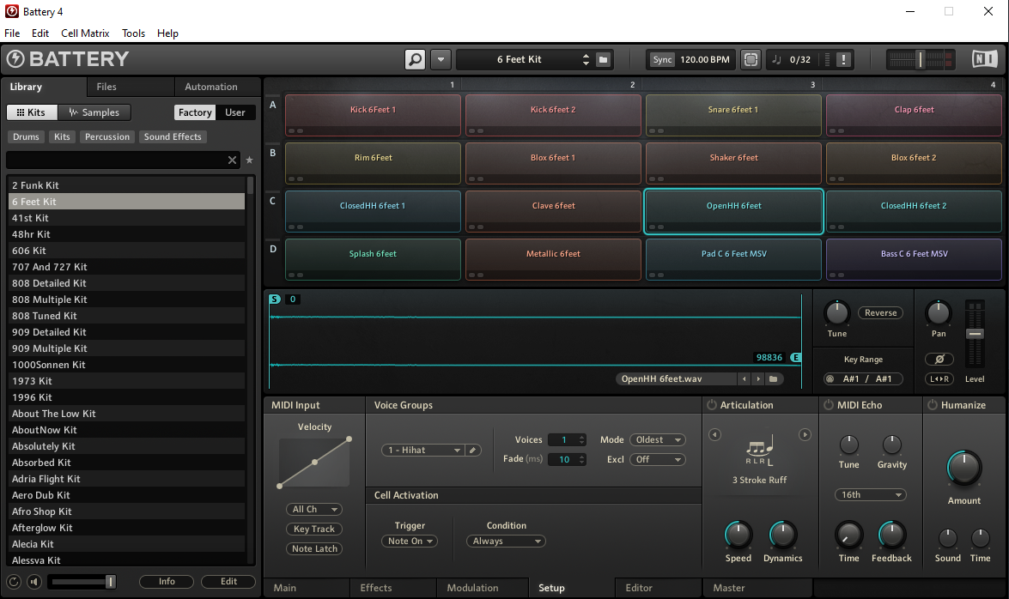Open the Condition dropdown set to Always
1009x599 pixels.
pos(505,541)
